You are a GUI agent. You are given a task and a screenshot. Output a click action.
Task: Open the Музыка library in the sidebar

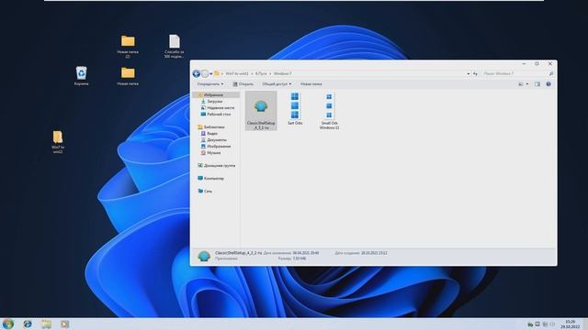click(210, 153)
